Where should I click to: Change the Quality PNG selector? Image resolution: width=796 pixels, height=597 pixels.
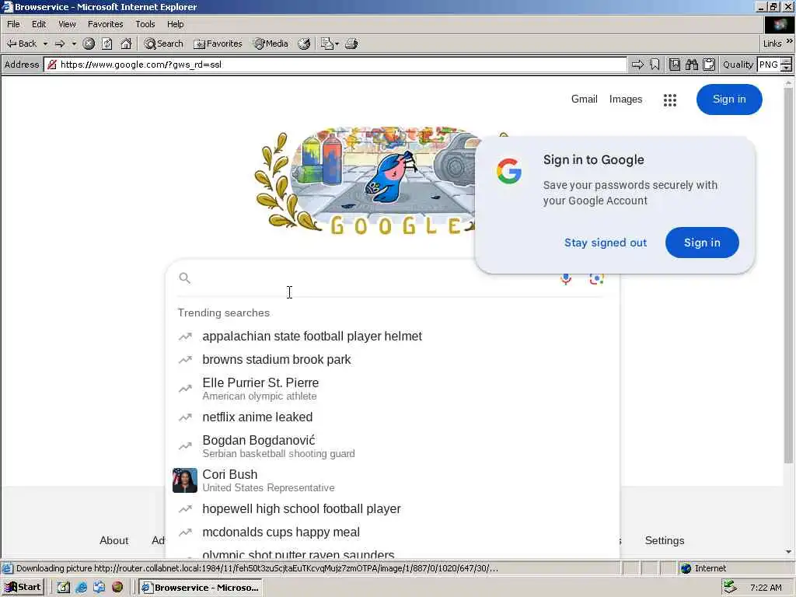pos(774,65)
